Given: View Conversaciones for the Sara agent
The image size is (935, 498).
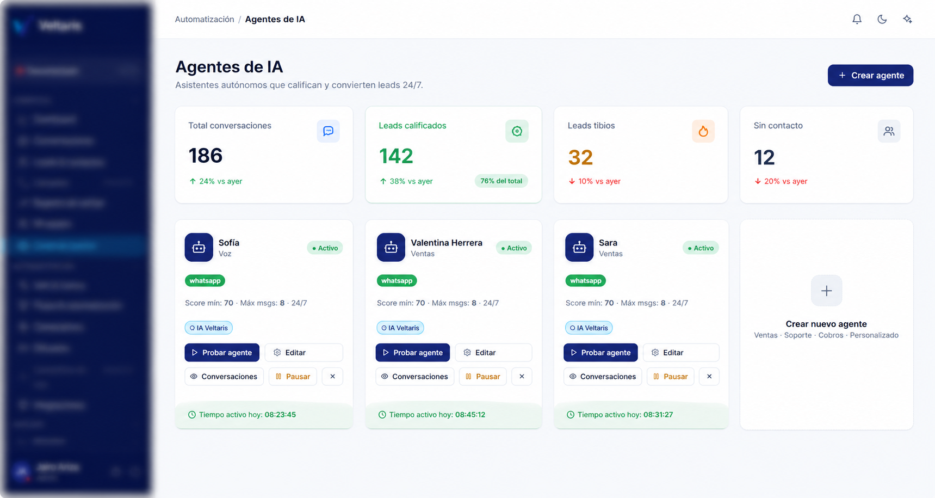Looking at the screenshot, I should (603, 377).
